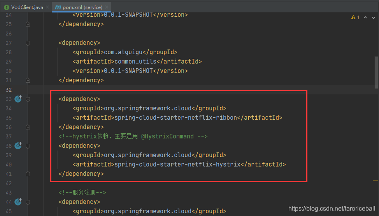Click the gutter dependency icon on line 38
The width and height of the screenshot is (379, 216).
tap(18, 145)
